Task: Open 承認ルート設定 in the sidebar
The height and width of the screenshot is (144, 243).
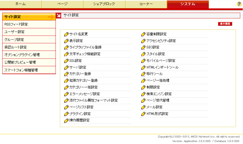Action: [29, 47]
